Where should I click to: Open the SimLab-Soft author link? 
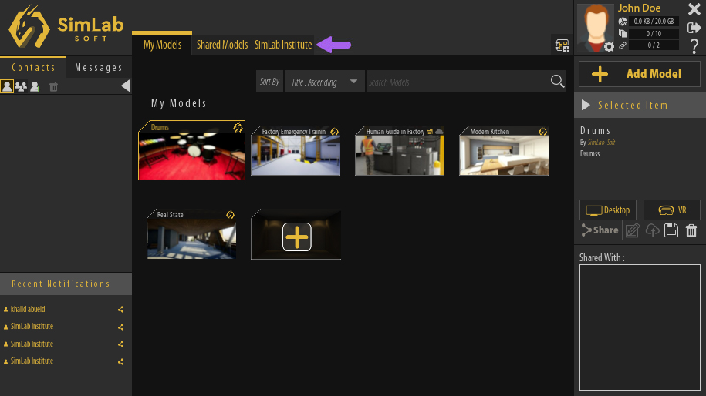[601, 143]
